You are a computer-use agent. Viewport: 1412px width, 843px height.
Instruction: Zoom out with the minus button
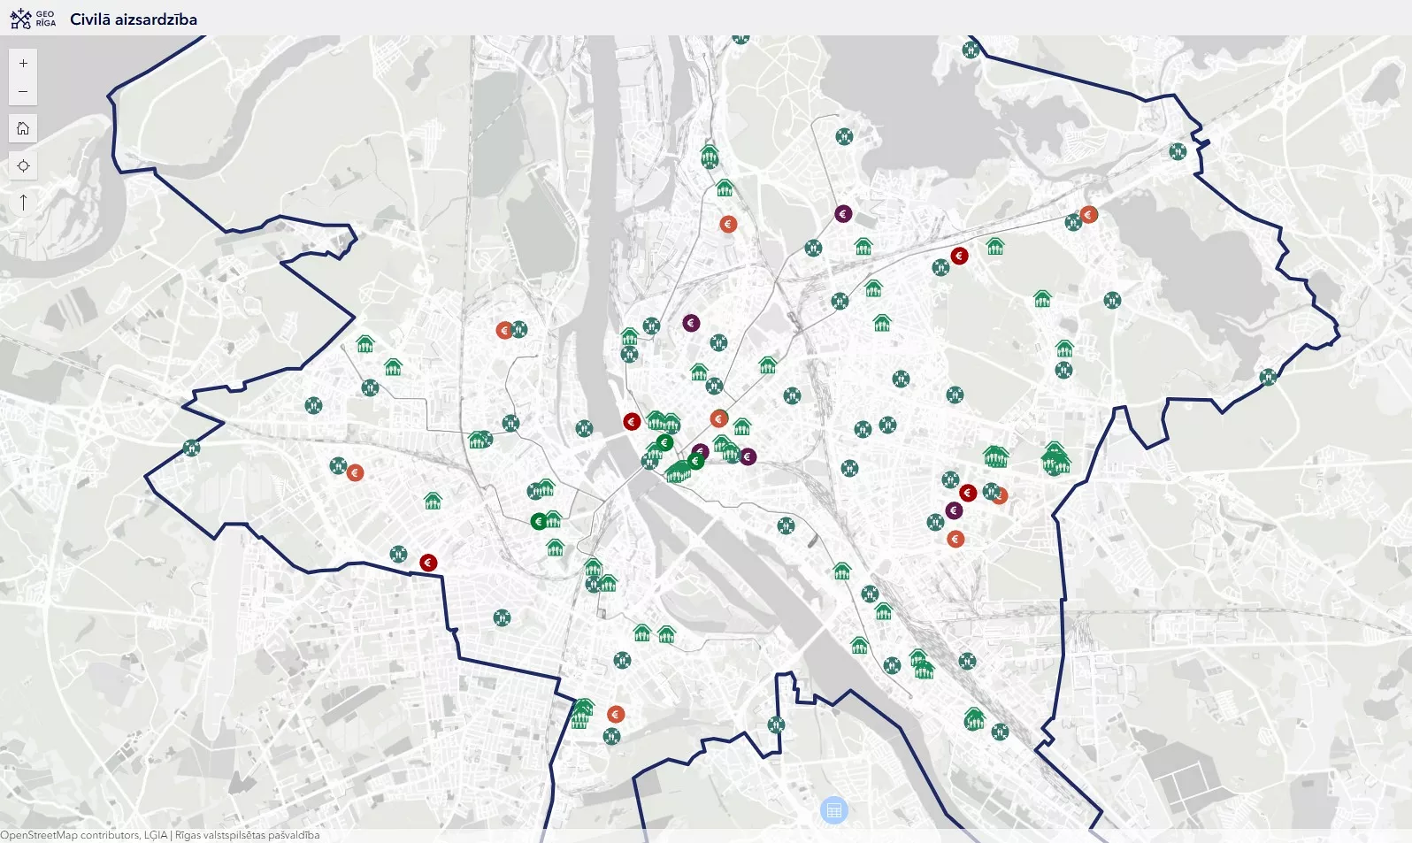click(x=23, y=91)
